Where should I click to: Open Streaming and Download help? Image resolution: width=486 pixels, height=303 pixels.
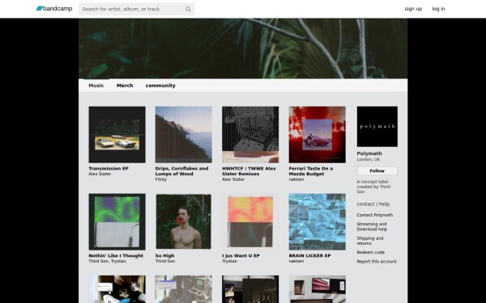click(x=372, y=226)
